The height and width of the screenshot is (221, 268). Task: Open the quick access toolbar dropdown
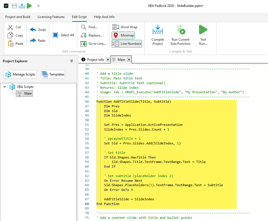pyautogui.click(x=38, y=6)
